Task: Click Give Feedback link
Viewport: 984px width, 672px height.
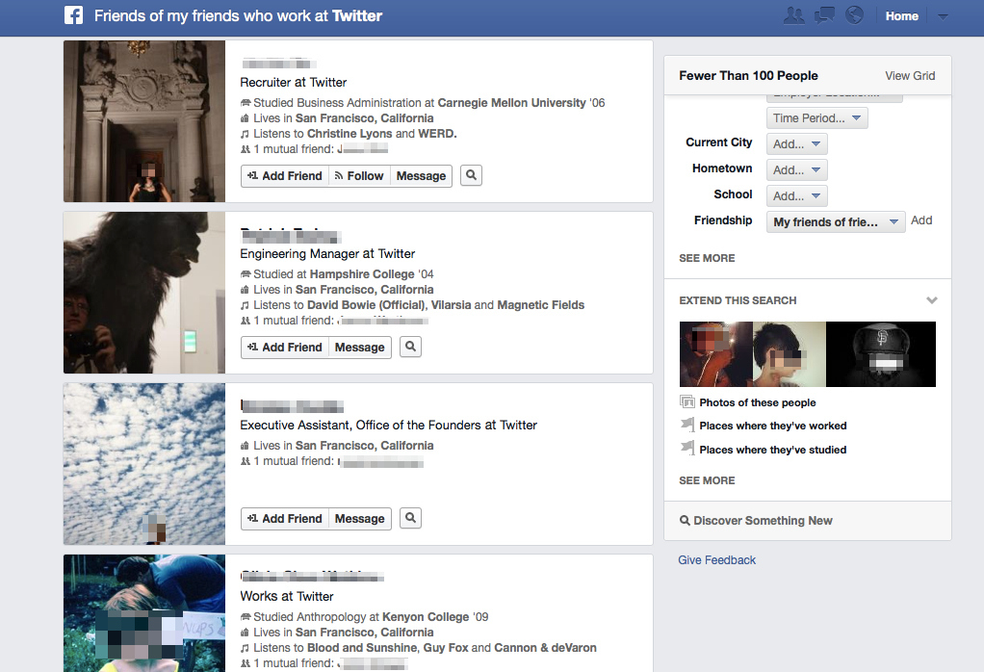Action: (x=716, y=560)
